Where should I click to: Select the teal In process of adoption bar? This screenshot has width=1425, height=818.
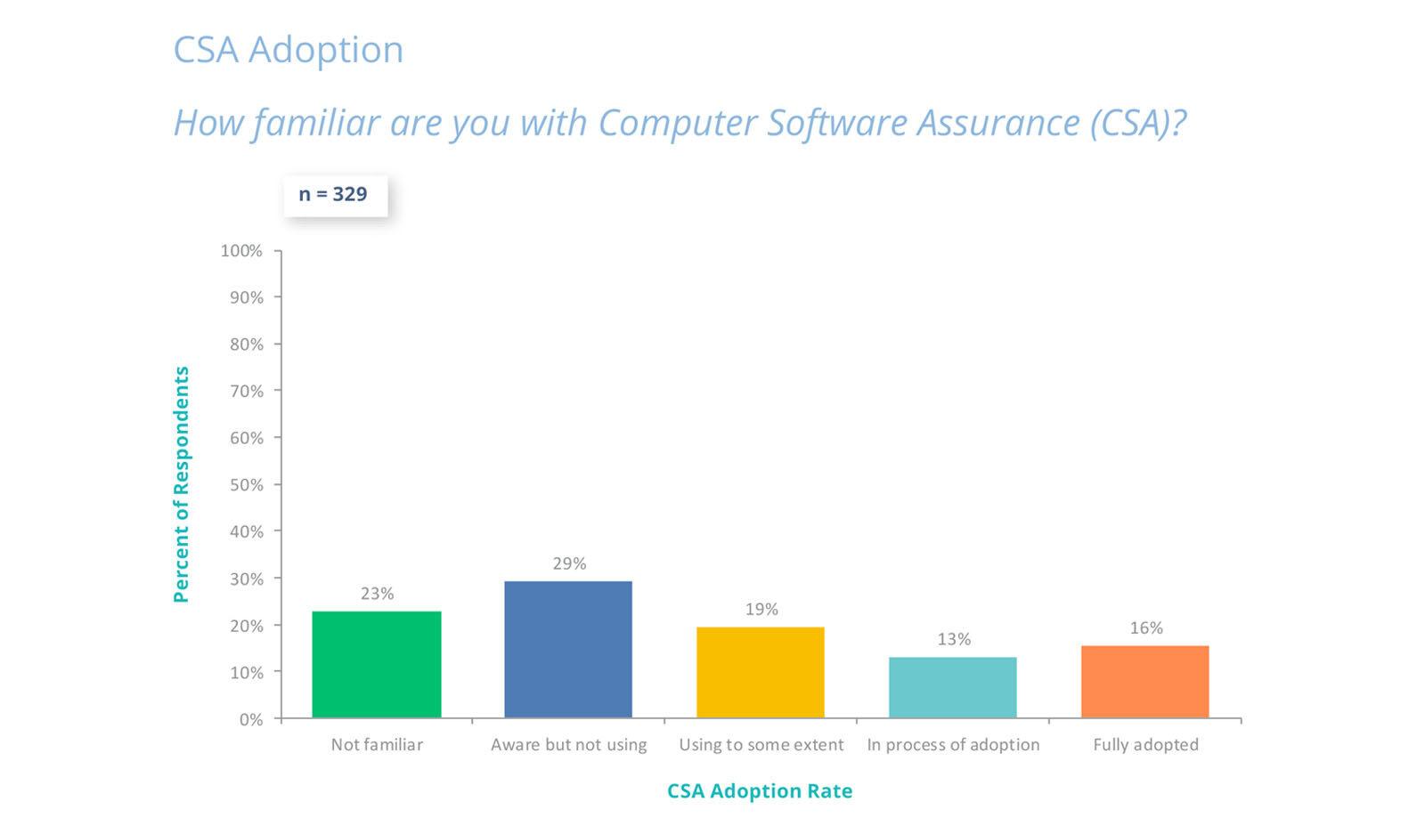(x=953, y=687)
